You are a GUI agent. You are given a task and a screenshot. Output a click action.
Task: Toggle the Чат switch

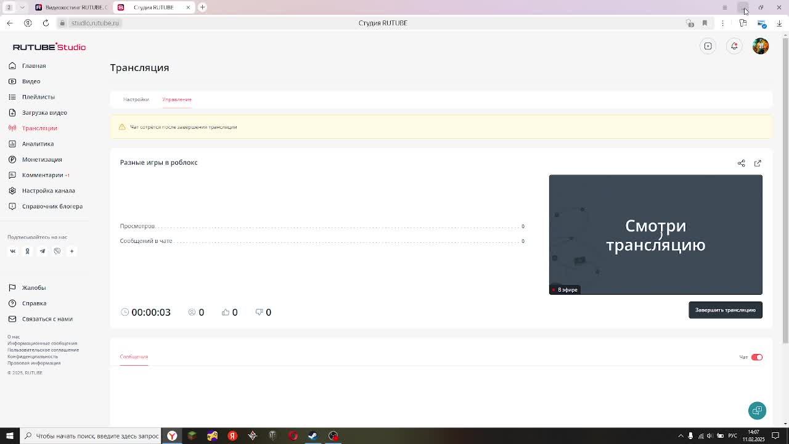757,357
